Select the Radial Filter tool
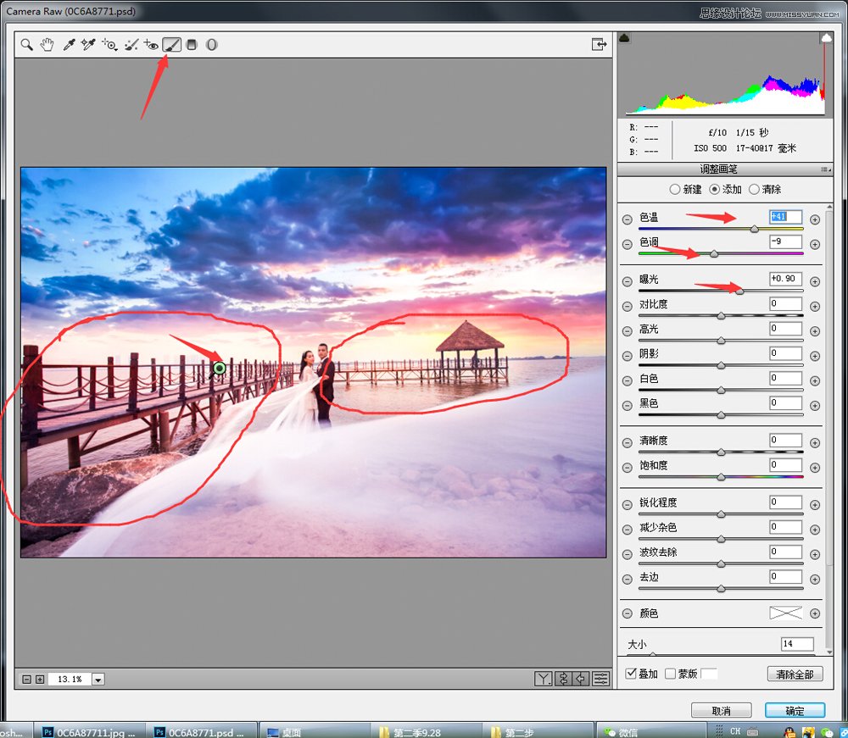Viewport: 848px width, 738px height. 211,45
